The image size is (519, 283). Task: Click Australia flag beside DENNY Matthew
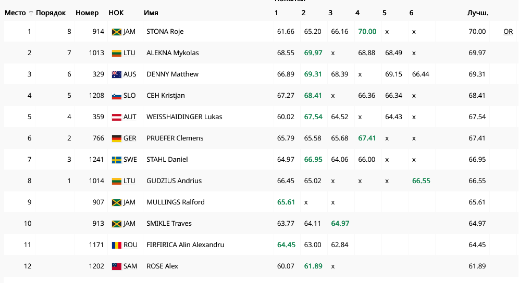pyautogui.click(x=116, y=74)
